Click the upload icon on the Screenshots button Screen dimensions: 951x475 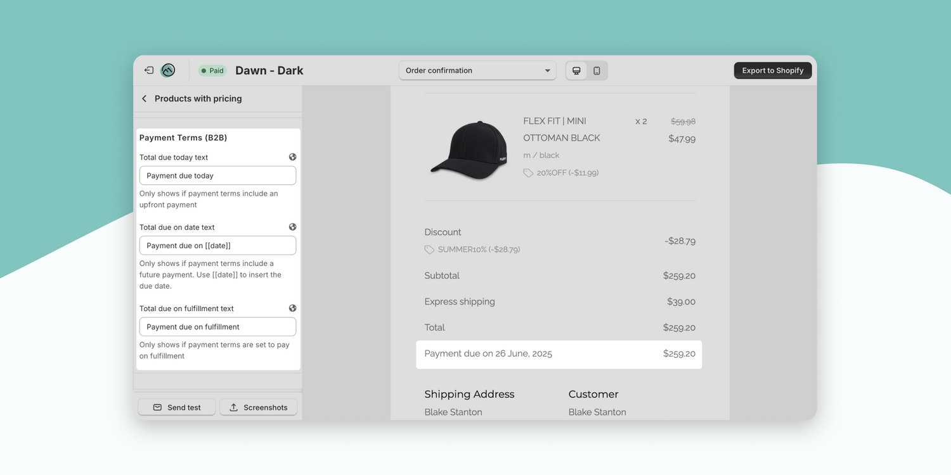pos(235,407)
